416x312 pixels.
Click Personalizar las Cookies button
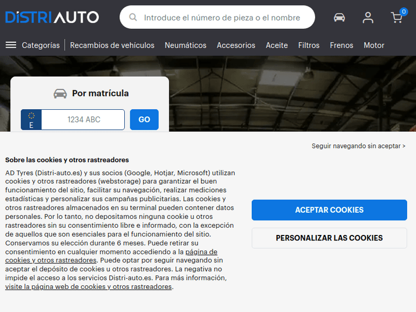[329, 238]
